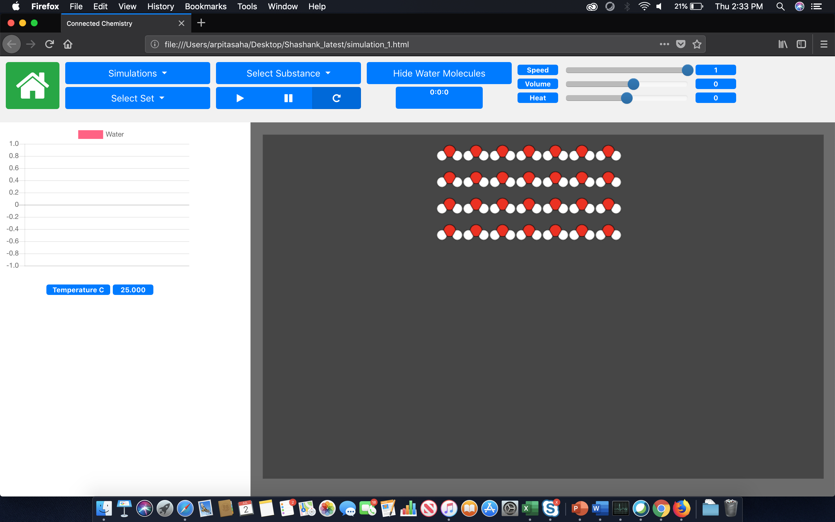The image size is (835, 522).
Task: Open the Firefox hamburger menu
Action: 824,44
